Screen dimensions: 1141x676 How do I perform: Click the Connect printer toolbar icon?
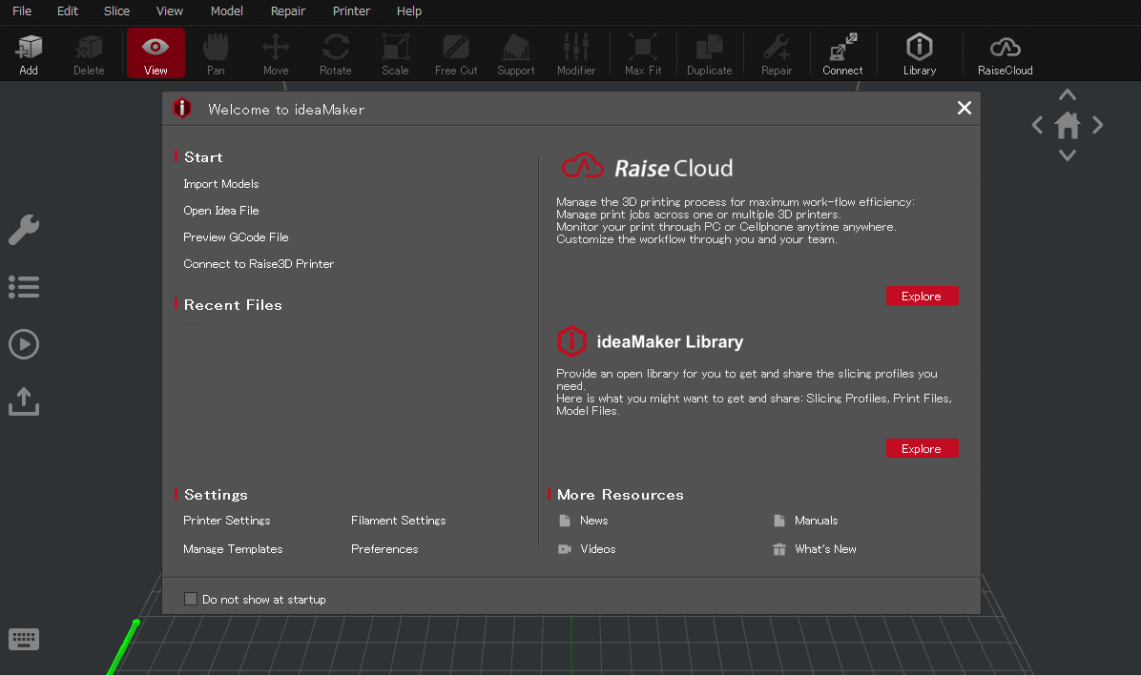[842, 53]
